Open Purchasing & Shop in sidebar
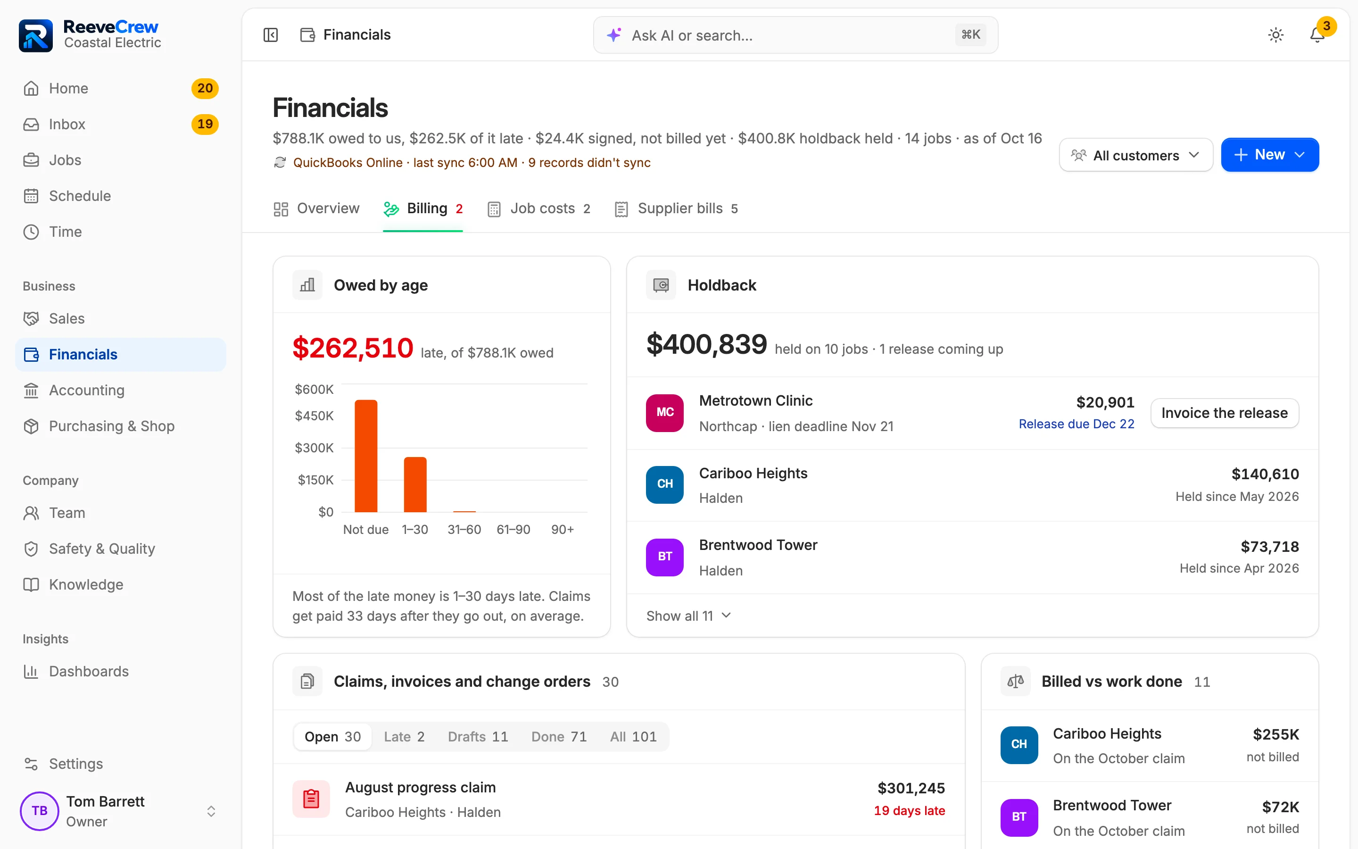Viewport: 1358px width, 849px height. click(x=121, y=426)
